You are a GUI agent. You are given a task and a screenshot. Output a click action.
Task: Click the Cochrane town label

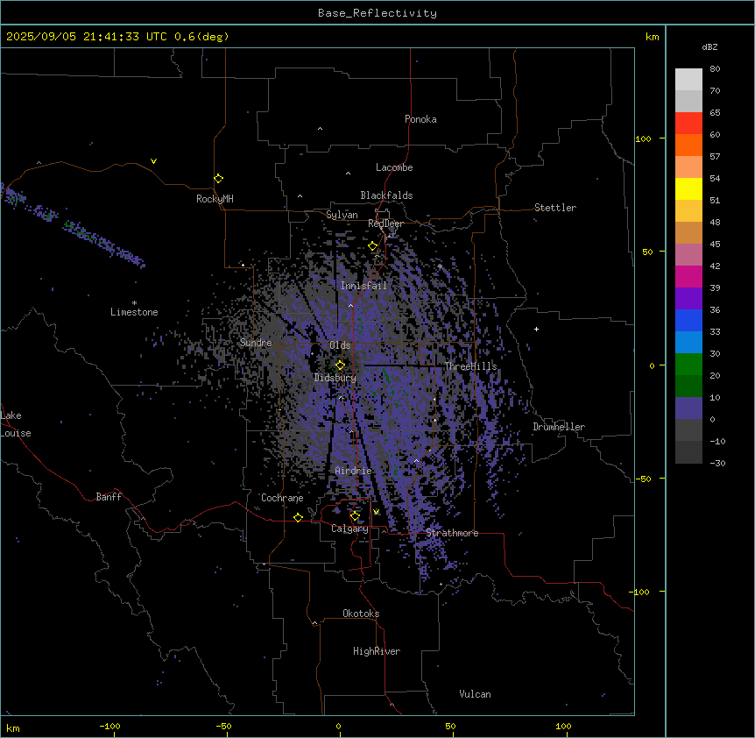coord(282,498)
